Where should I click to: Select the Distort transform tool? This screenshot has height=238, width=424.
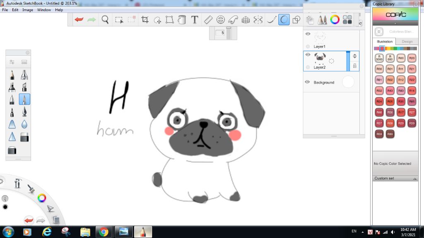(169, 19)
